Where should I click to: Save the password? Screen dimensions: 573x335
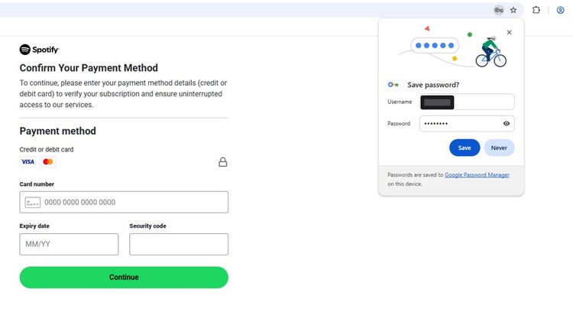465,148
